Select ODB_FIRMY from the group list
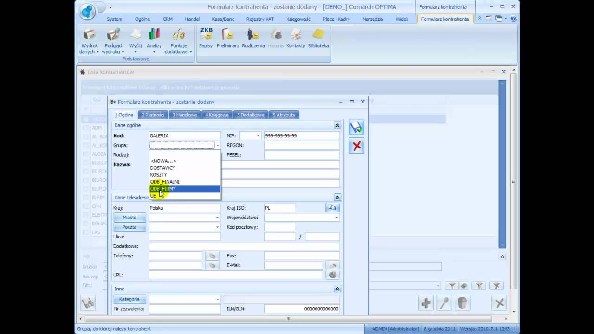The height and width of the screenshot is (334, 594). coord(185,189)
